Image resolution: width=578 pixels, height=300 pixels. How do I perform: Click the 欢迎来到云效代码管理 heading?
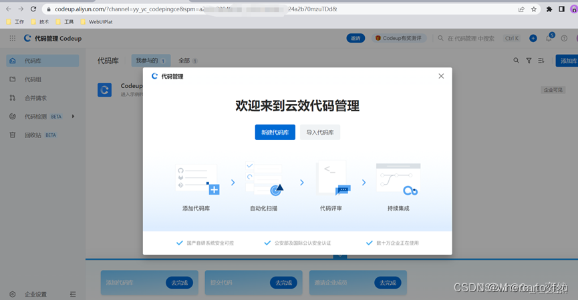coord(297,106)
